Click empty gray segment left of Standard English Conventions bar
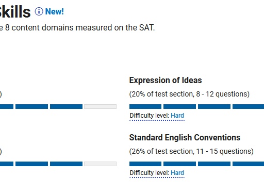 click(100, 164)
